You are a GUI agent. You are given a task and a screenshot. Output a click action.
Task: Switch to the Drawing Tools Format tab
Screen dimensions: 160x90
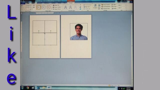(x=71, y=3)
